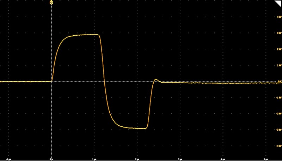Click the -1 µs time axis label
Viewport: 282px width, 161px height.
coord(8,159)
